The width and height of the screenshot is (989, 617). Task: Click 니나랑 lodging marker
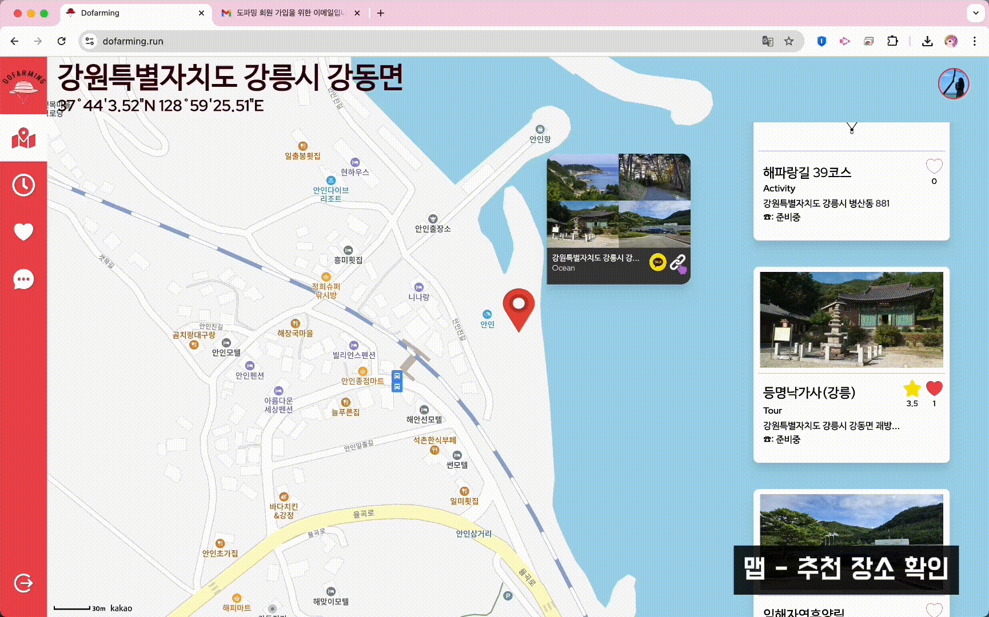418,287
